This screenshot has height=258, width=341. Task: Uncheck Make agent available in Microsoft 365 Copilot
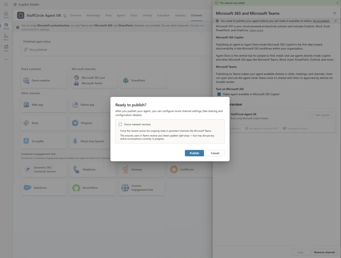point(219,94)
